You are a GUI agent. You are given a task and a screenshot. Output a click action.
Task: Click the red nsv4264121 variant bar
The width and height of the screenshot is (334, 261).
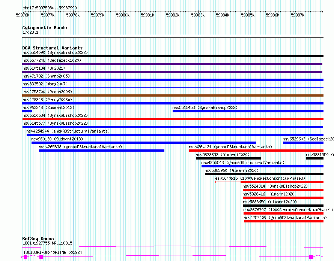pos(256,151)
